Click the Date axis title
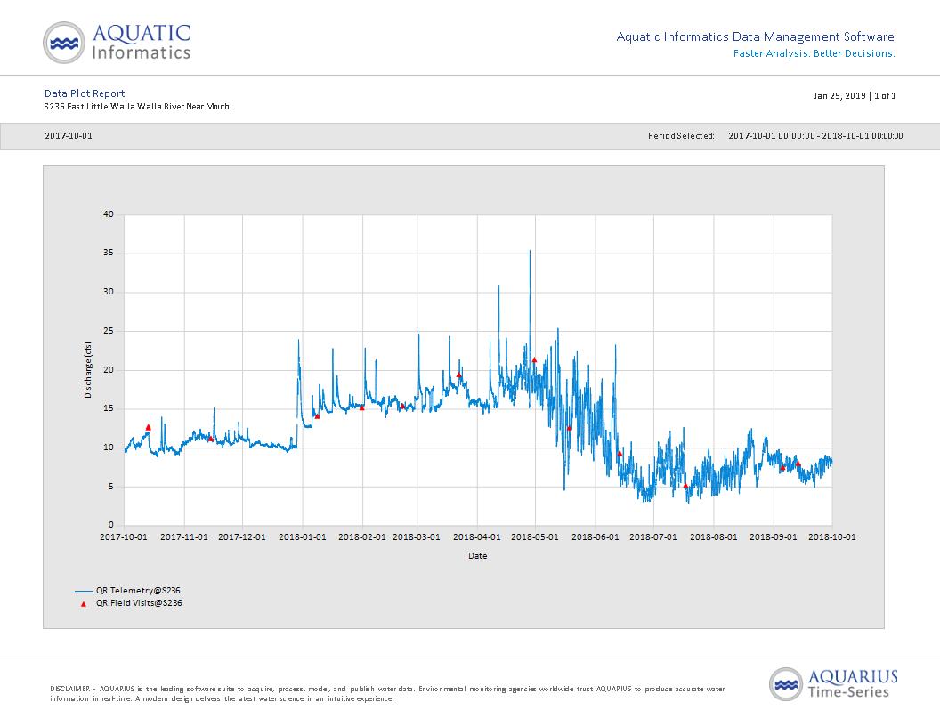Image resolution: width=940 pixels, height=726 pixels. (x=478, y=556)
